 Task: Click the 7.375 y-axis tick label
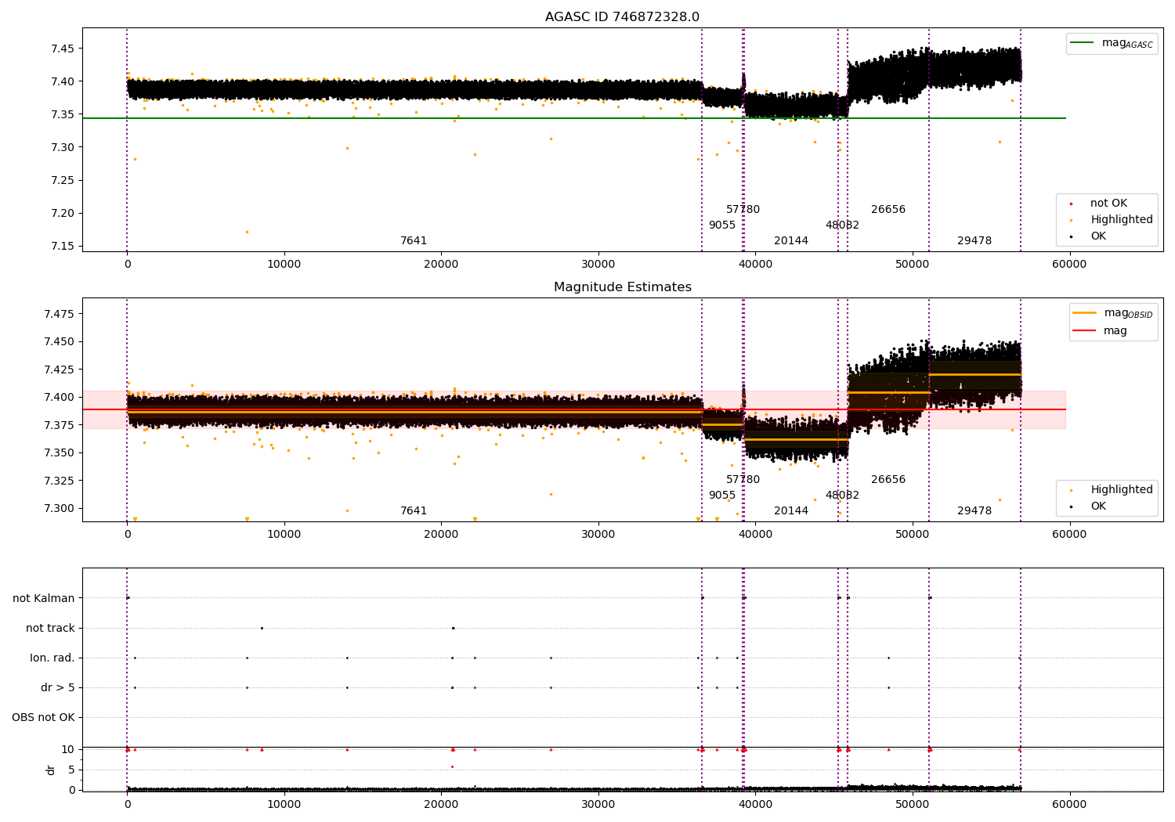[58, 425]
